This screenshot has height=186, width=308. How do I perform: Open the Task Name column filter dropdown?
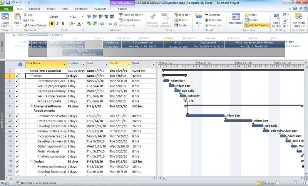click(x=64, y=64)
